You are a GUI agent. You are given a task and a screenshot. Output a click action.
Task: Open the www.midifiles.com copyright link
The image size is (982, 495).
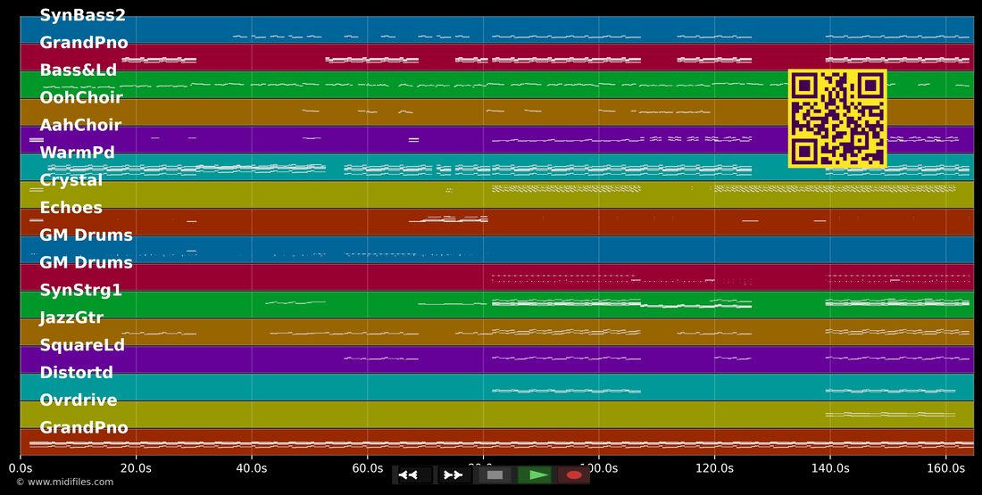65,482
